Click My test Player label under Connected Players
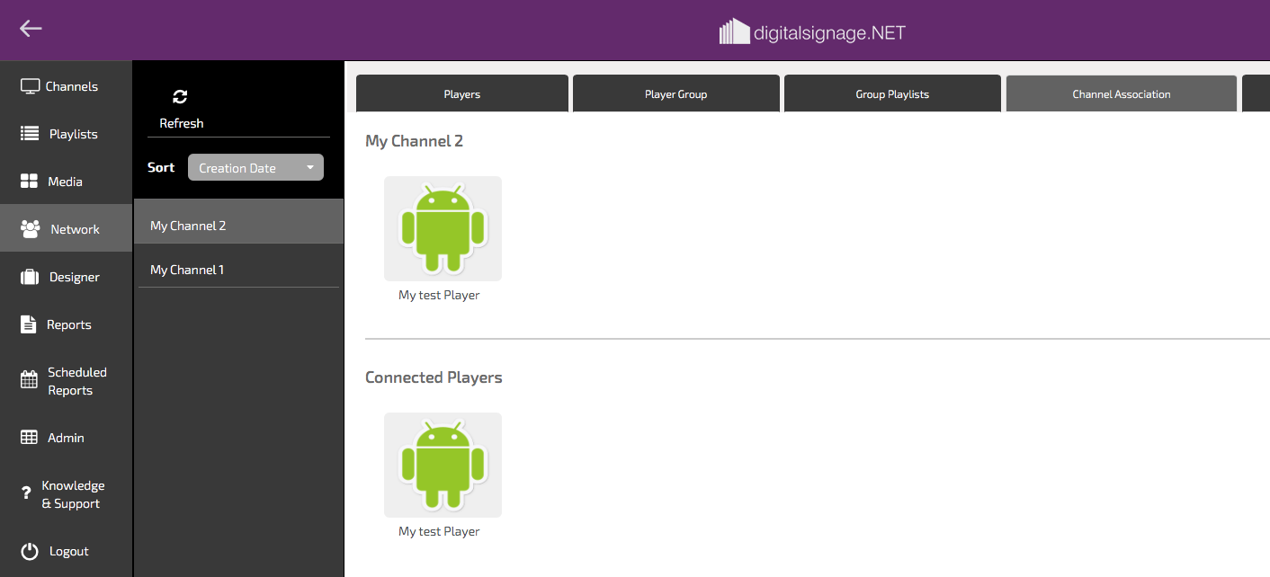Viewport: 1270px width, 577px height. point(439,531)
